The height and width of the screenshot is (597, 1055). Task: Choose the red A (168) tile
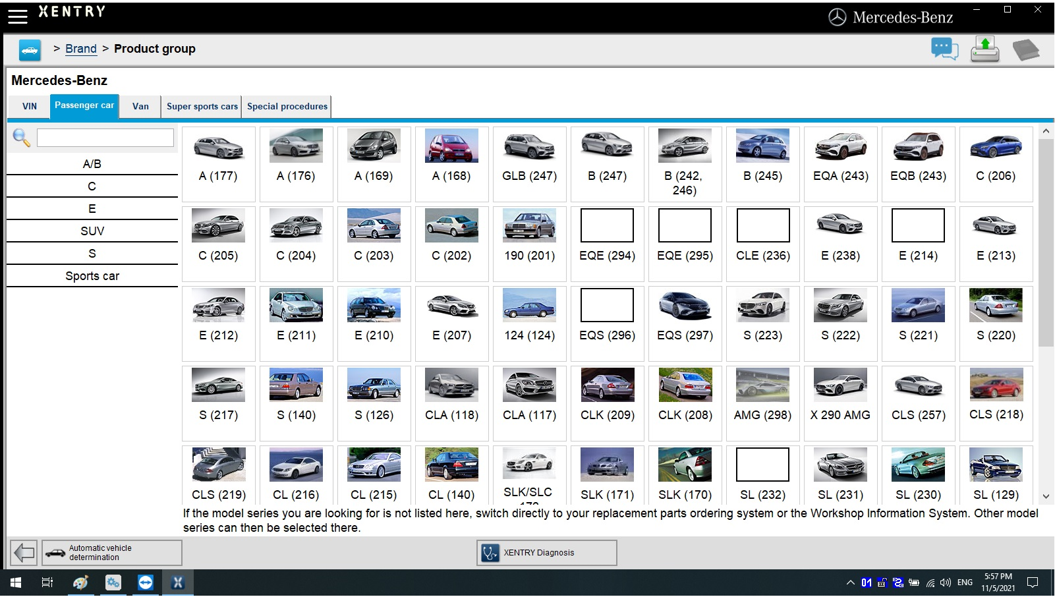tap(452, 164)
